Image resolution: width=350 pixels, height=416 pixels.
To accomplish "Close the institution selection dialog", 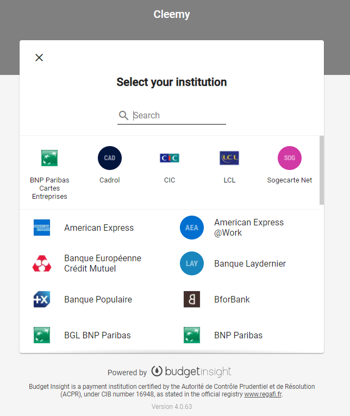I will point(39,58).
